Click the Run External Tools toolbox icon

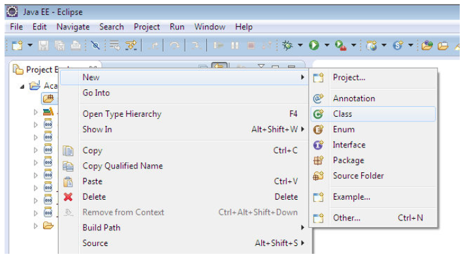(x=340, y=46)
